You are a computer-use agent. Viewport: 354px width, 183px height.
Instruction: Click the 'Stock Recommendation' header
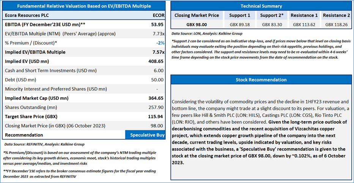261,80
